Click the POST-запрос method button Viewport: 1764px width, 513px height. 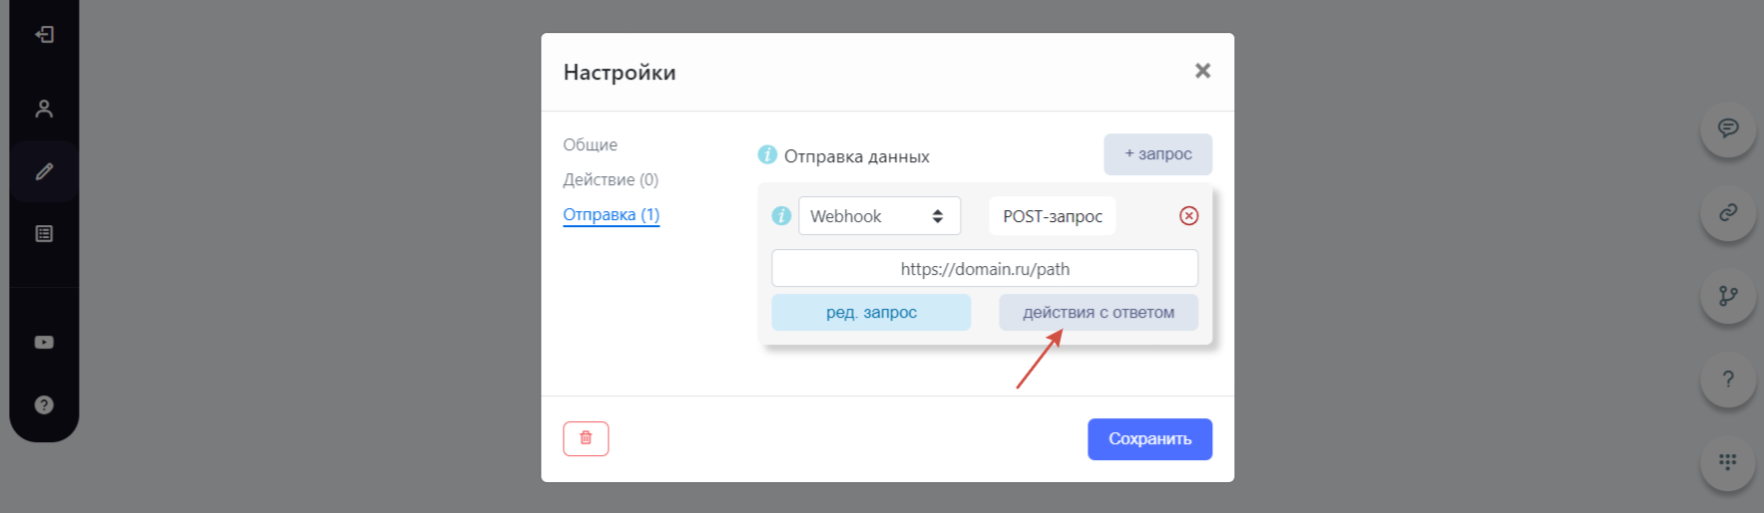click(x=1053, y=216)
